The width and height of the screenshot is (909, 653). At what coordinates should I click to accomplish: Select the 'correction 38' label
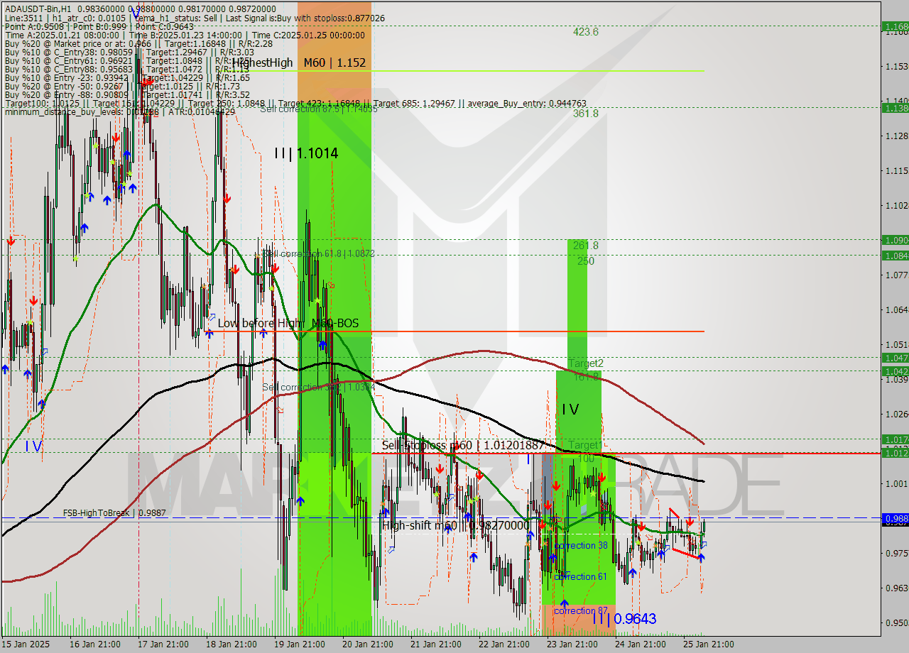tap(581, 545)
